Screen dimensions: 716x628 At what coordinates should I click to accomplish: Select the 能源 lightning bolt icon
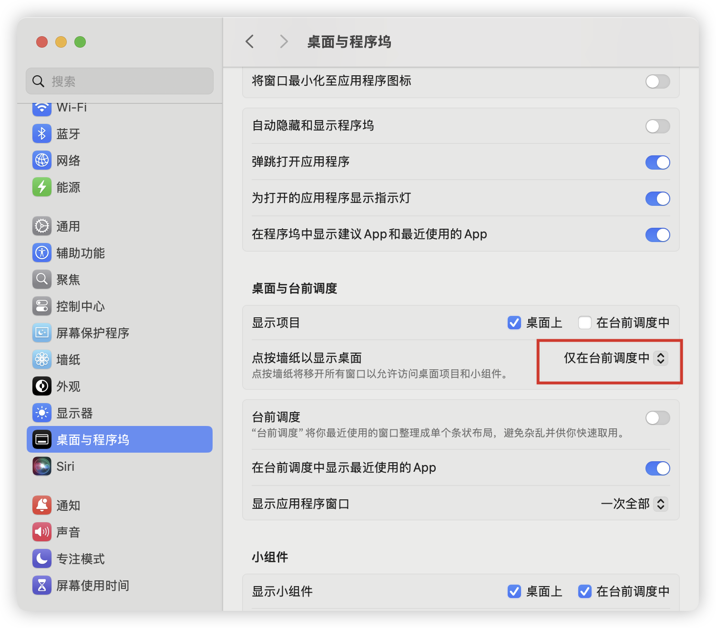[x=42, y=187]
